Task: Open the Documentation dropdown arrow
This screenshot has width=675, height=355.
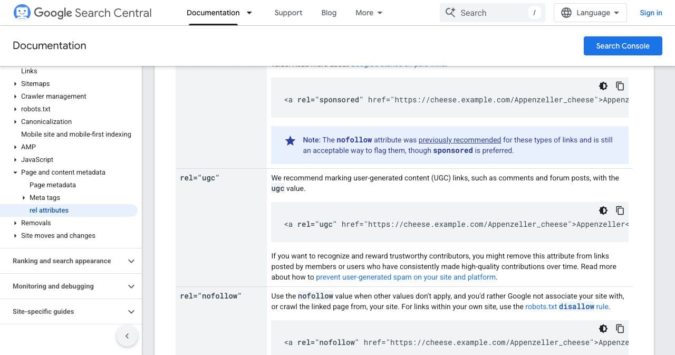Action: point(249,13)
